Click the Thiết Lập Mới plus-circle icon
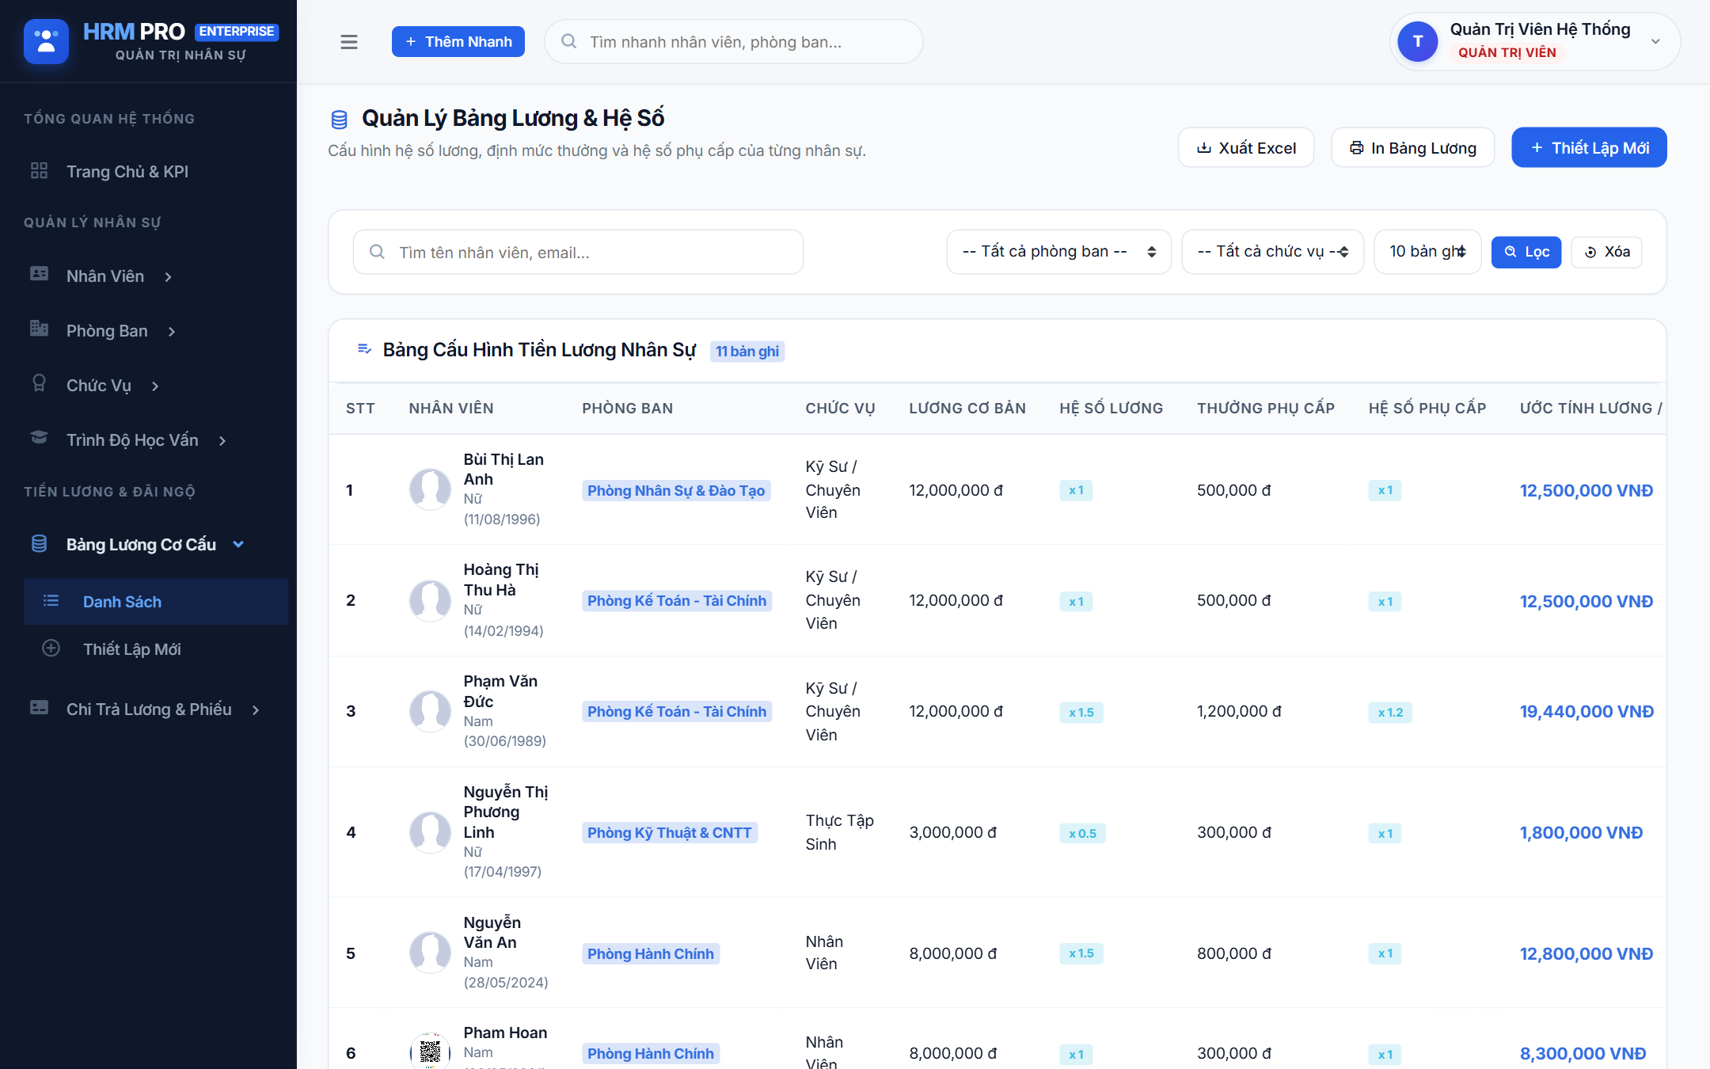 [51, 649]
